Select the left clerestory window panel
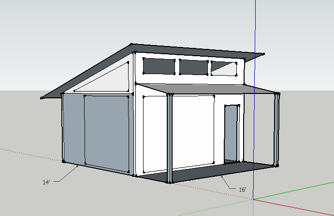The width and height of the screenshot is (334, 216). [x=159, y=66]
